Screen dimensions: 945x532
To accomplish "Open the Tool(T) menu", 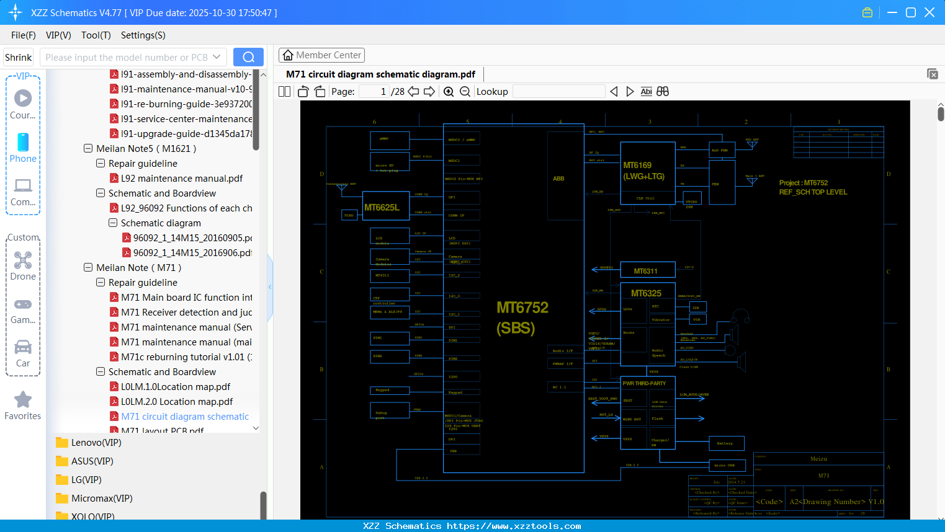I will coord(96,35).
